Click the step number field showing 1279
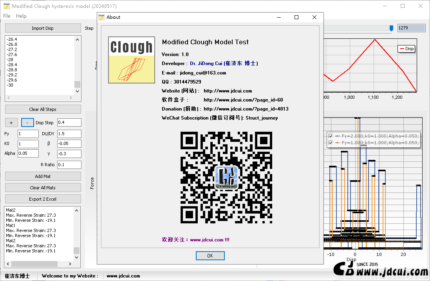The height and width of the screenshot is (281, 430). coord(411,28)
